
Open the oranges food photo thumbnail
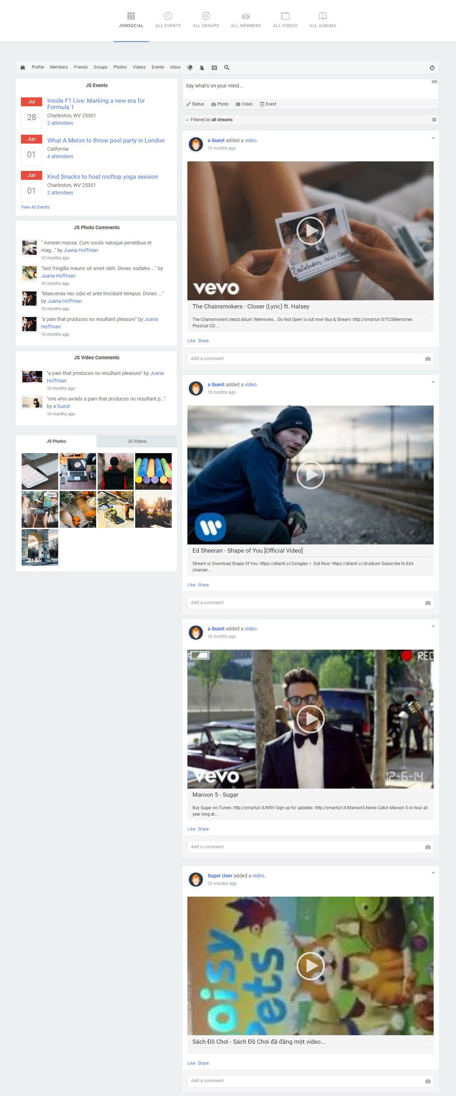pyautogui.click(x=78, y=509)
